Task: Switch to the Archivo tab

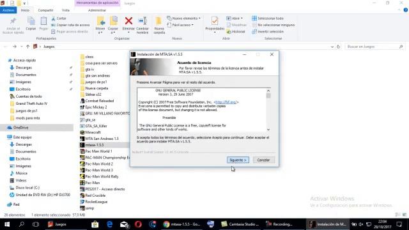Action: click(8, 10)
